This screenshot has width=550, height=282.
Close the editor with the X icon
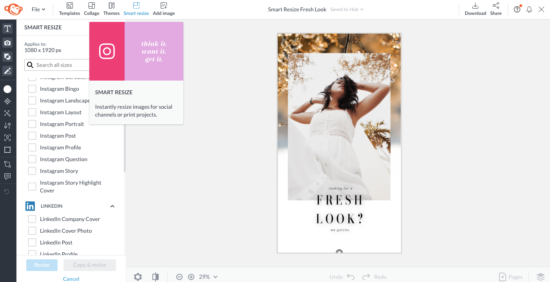[x=541, y=9]
